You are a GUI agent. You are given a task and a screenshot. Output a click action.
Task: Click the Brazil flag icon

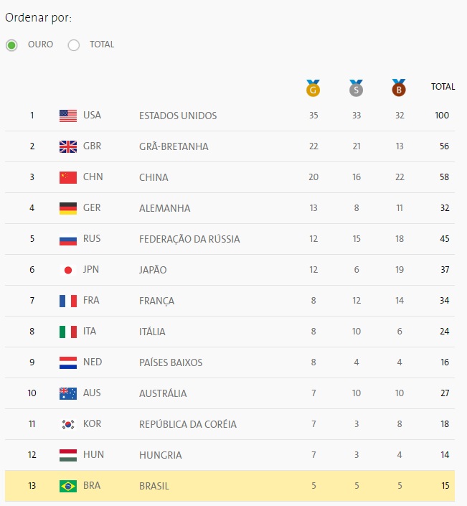coord(68,486)
